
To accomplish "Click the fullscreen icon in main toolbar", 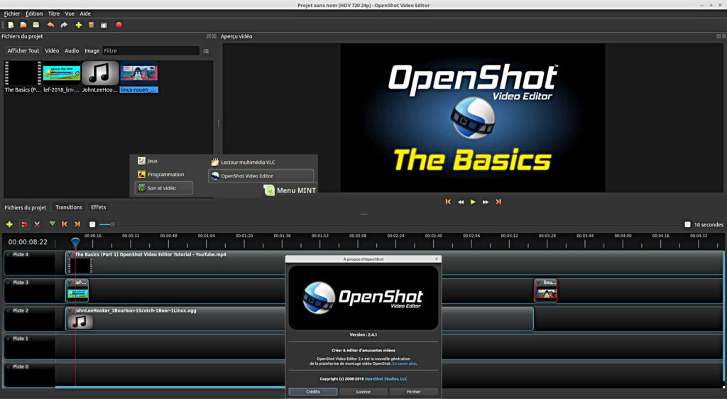I will coord(104,25).
